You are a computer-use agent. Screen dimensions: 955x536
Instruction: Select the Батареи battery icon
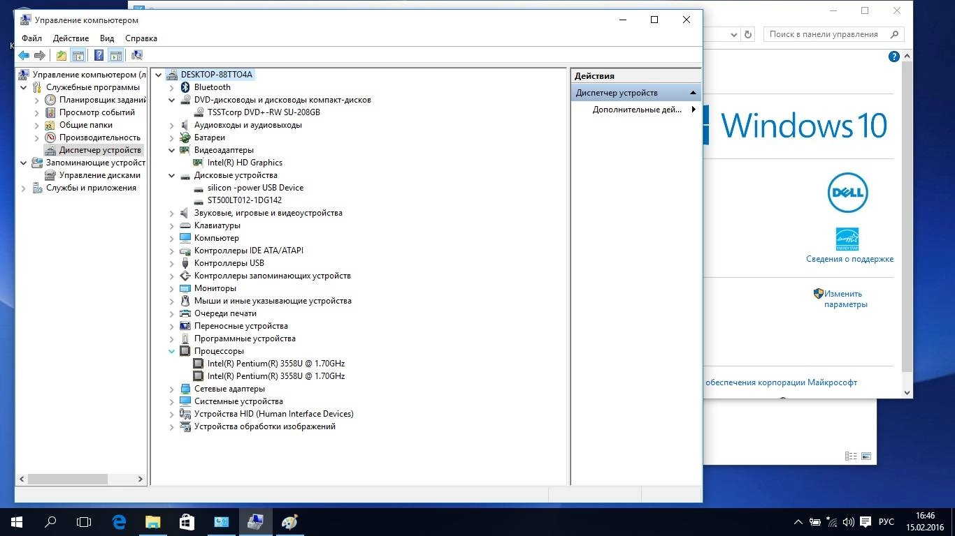pyautogui.click(x=185, y=137)
